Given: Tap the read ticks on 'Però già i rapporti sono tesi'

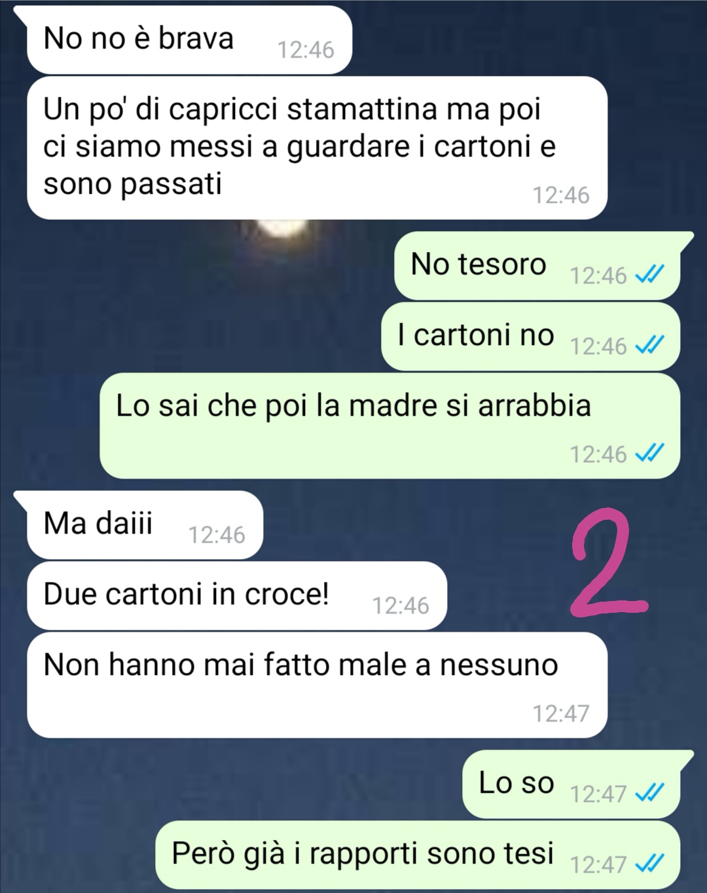Looking at the screenshot, I should 649,864.
